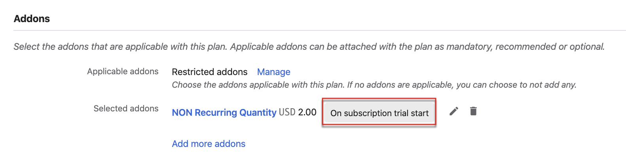Delete the NON Recurring Quantity addon via trash icon
This screenshot has width=626, height=158.
(x=473, y=111)
